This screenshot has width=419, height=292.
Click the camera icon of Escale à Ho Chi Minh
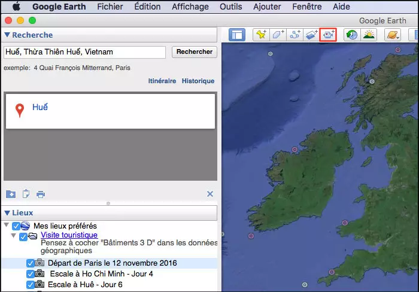40,273
